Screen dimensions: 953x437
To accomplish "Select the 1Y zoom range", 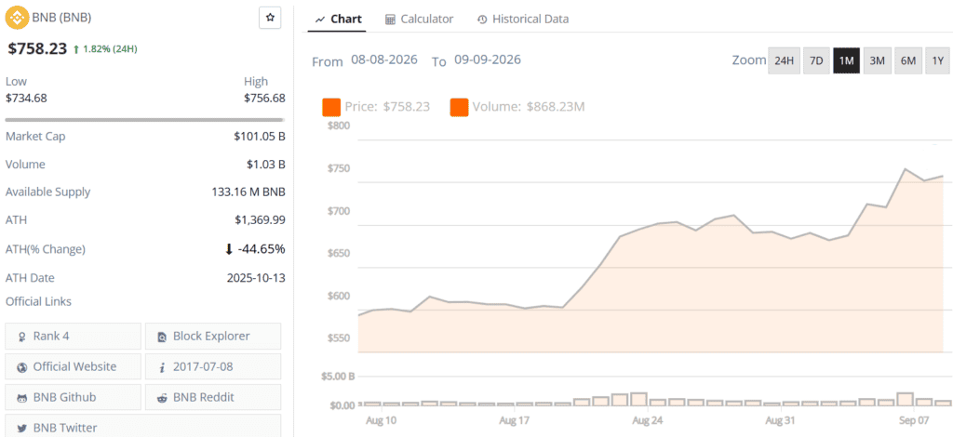I will (938, 60).
